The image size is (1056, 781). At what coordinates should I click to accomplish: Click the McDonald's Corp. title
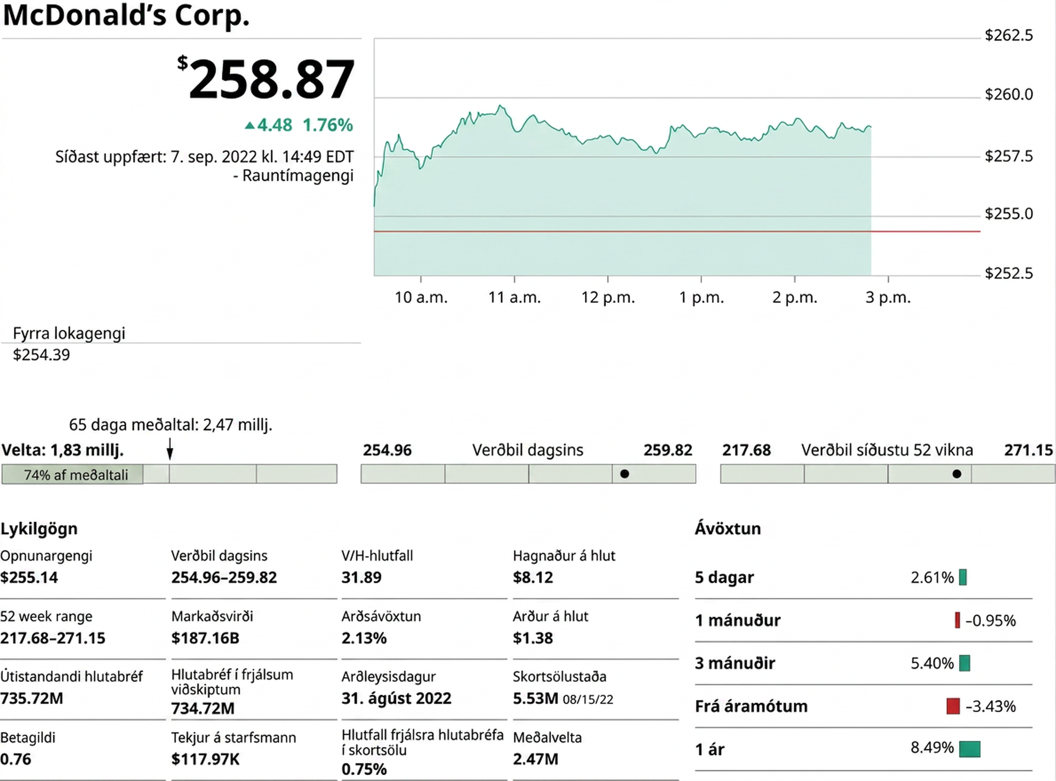point(126,15)
